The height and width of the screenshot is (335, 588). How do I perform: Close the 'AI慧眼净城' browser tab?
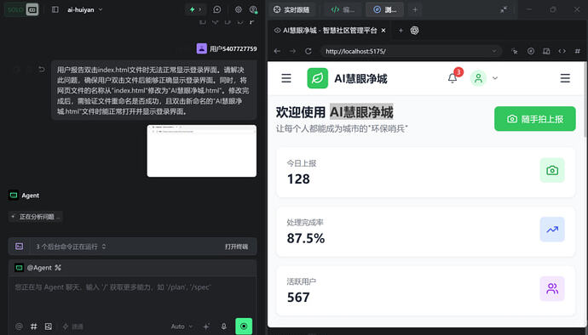point(383,31)
